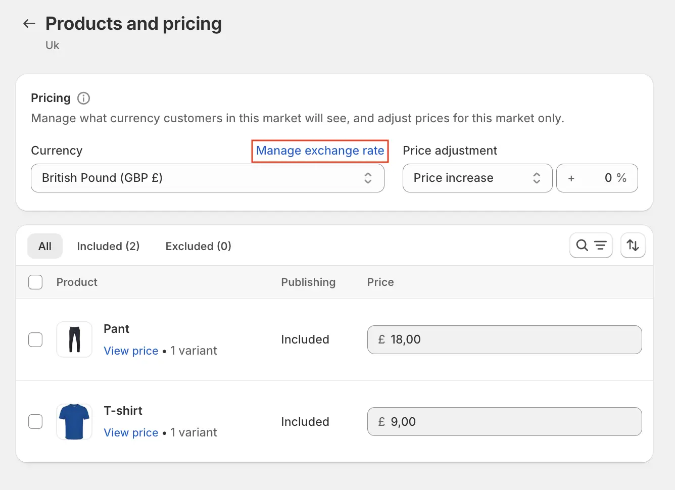
Task: Click the T-shirt price field
Action: coord(504,422)
